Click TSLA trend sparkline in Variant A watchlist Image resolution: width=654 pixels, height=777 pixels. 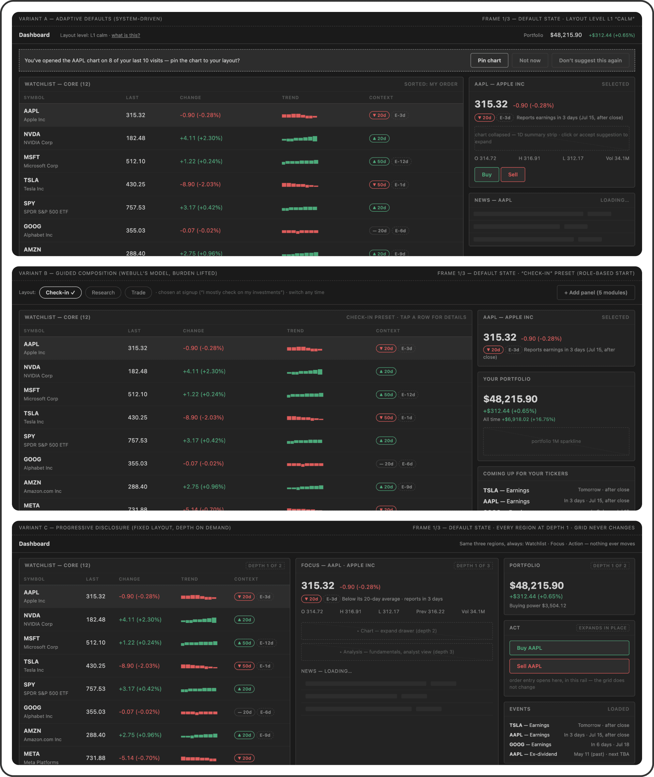tap(299, 185)
